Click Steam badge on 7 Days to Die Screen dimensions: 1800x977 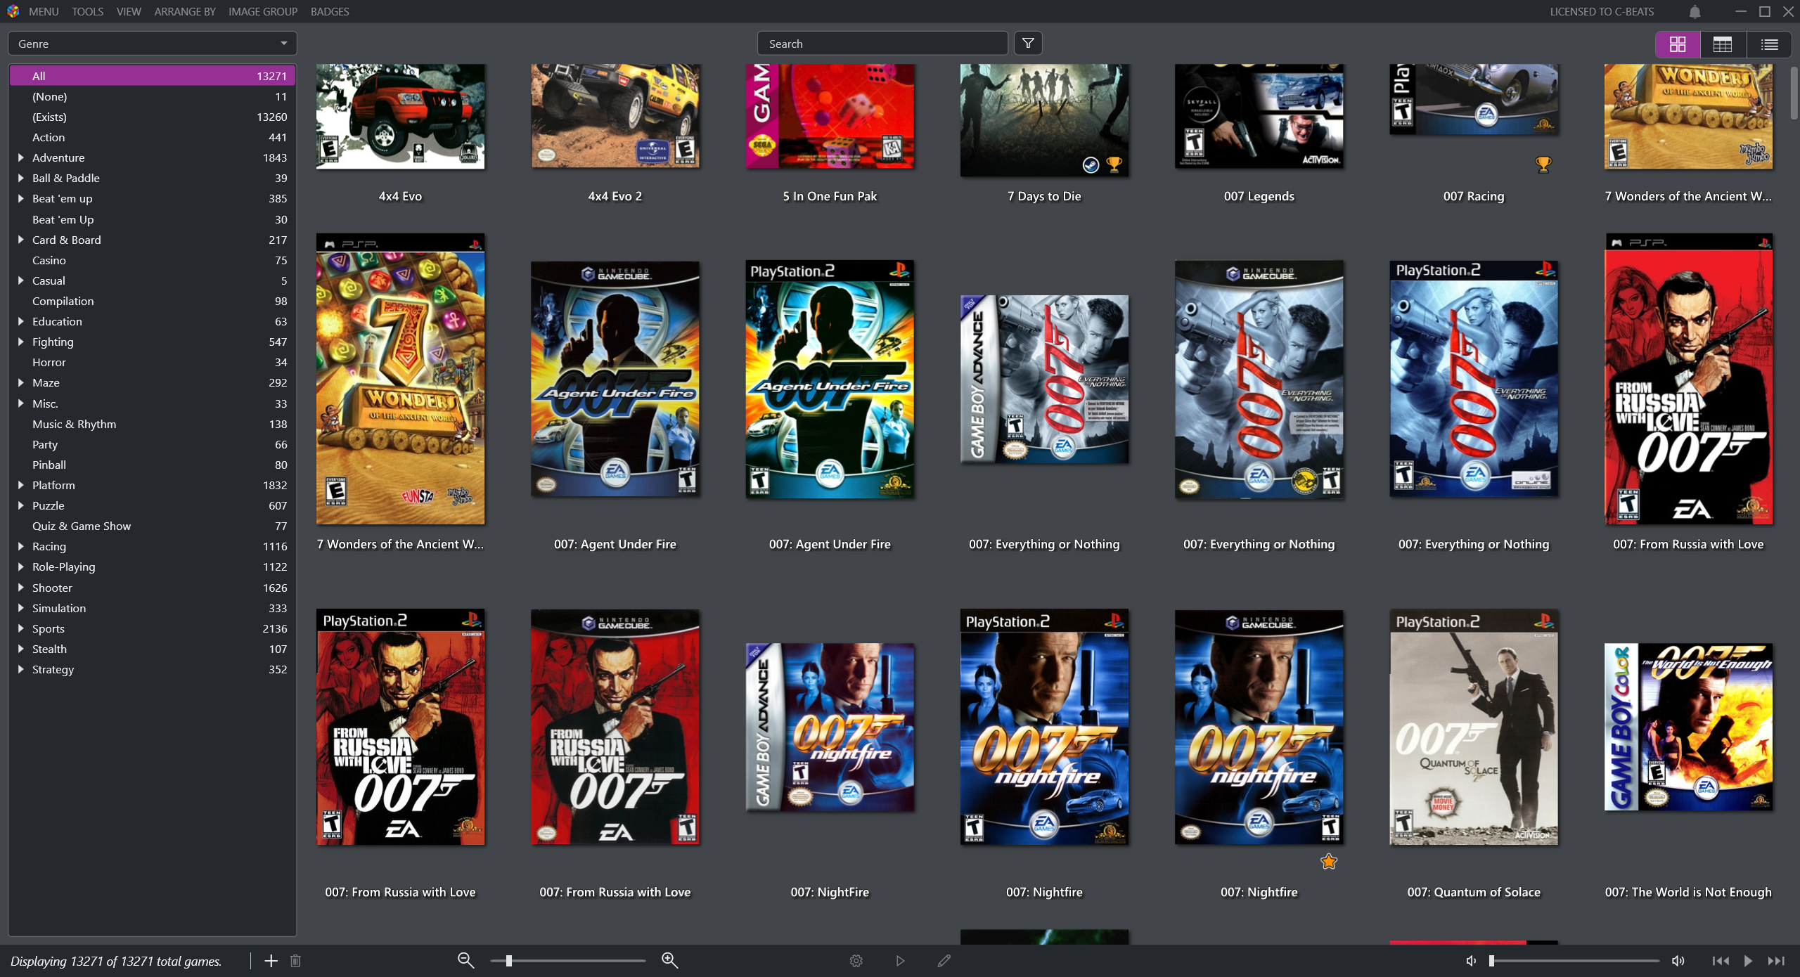click(1091, 164)
